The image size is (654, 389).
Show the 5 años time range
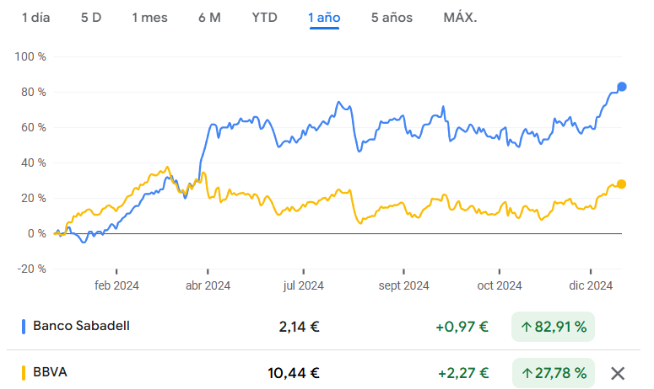tap(392, 18)
